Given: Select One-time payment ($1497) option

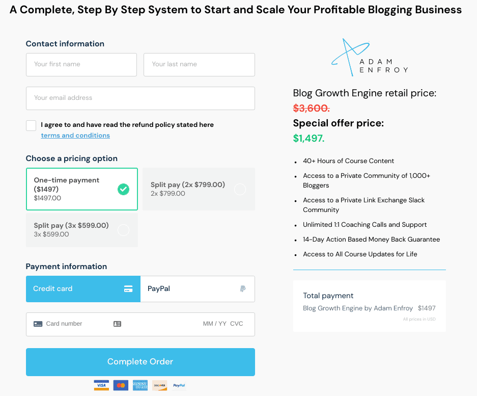Looking at the screenshot, I should tap(82, 189).
